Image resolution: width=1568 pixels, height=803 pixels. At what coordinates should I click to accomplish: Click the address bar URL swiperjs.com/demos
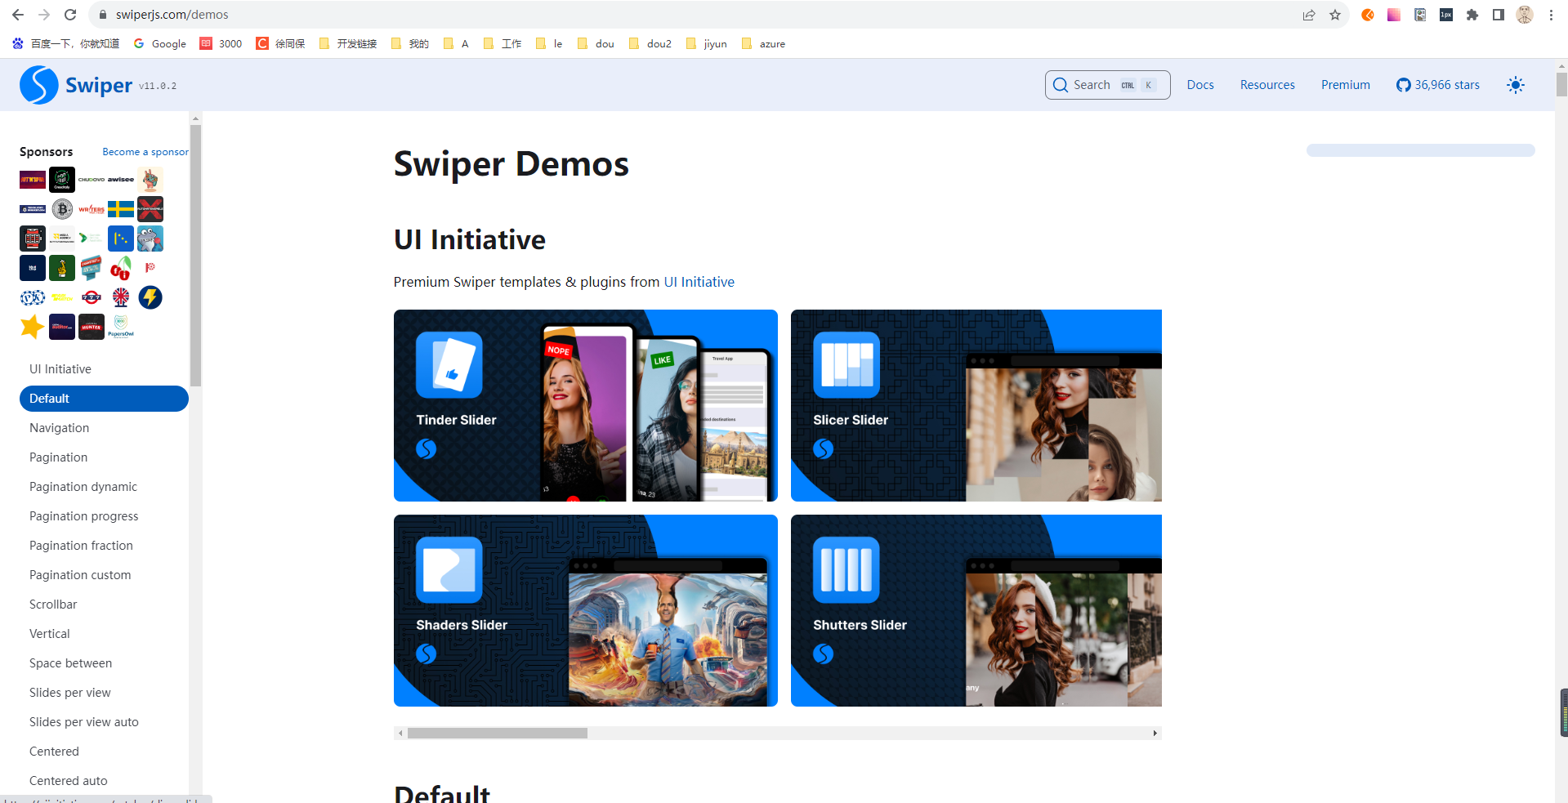172,15
